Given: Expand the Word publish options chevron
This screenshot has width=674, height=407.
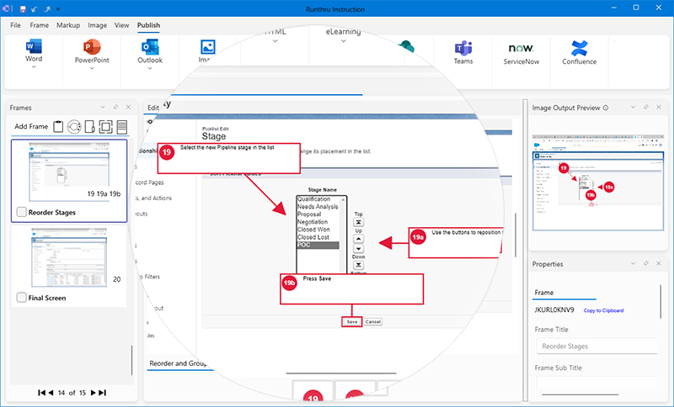Looking at the screenshot, I should [x=34, y=66].
